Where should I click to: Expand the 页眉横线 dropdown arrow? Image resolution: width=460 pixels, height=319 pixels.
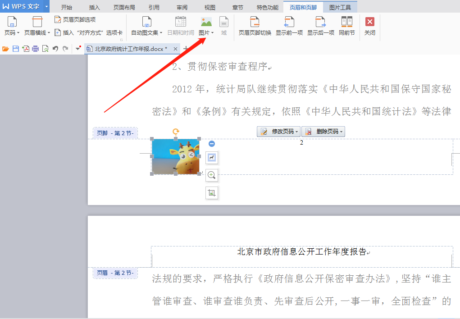click(x=49, y=33)
